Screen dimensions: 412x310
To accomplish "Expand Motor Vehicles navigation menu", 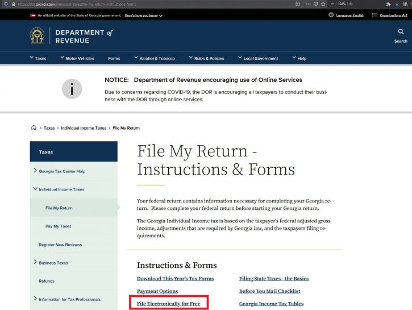I will 77,58.
